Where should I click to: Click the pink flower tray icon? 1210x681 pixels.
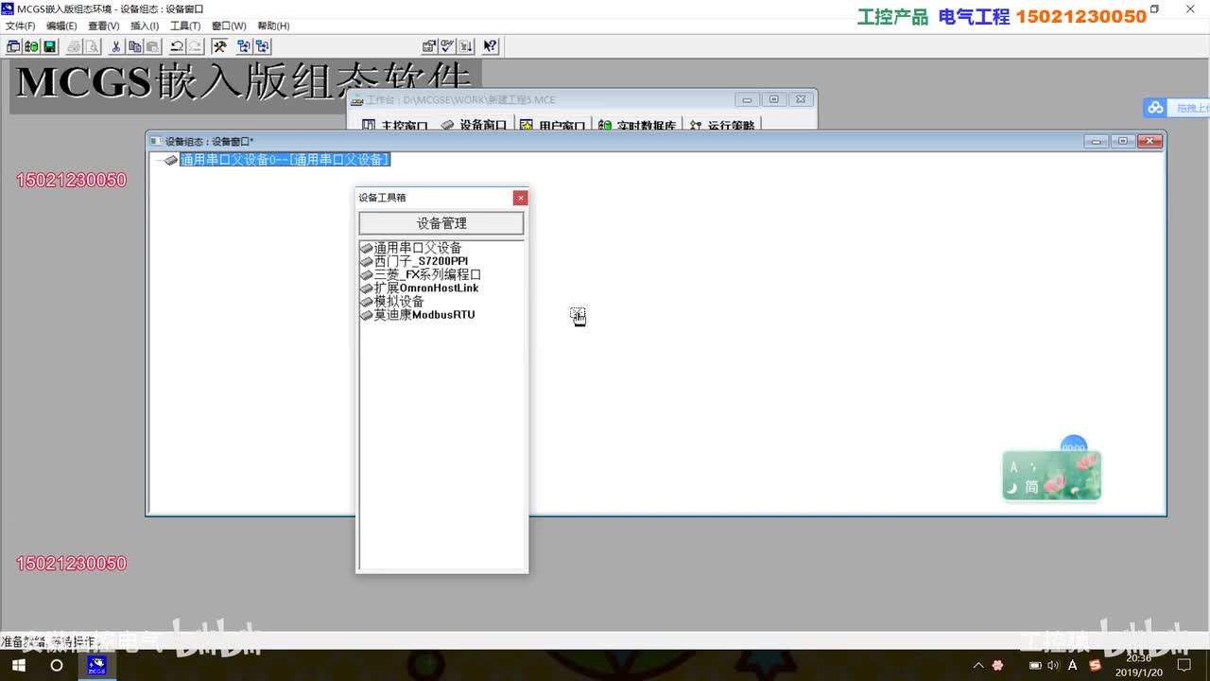(x=997, y=666)
